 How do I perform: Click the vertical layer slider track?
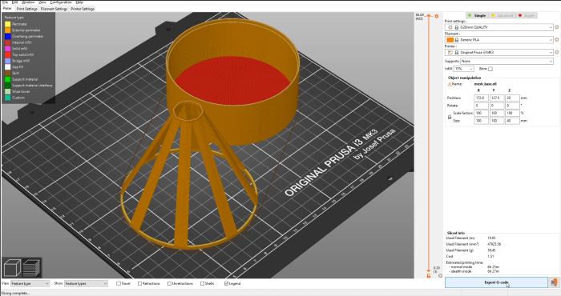429,143
